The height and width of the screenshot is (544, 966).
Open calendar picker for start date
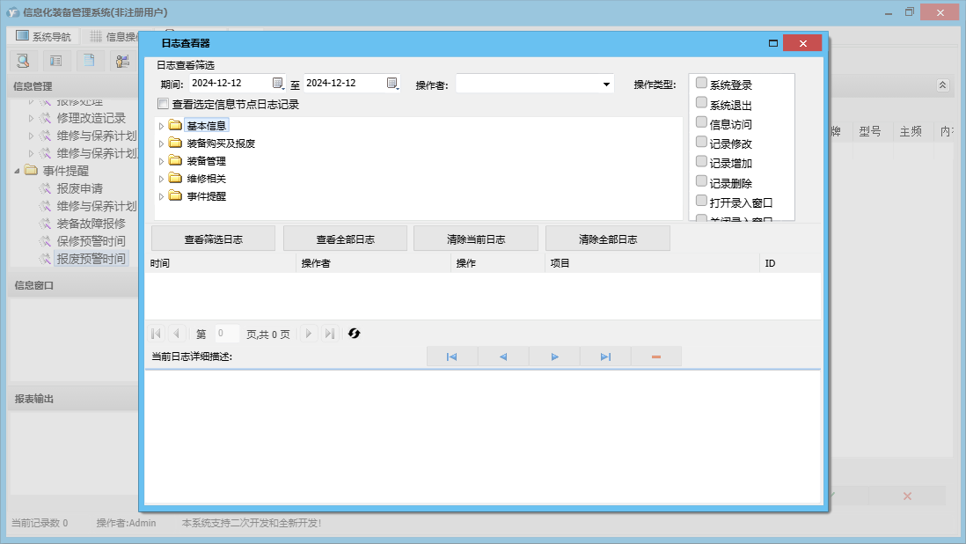click(x=278, y=83)
